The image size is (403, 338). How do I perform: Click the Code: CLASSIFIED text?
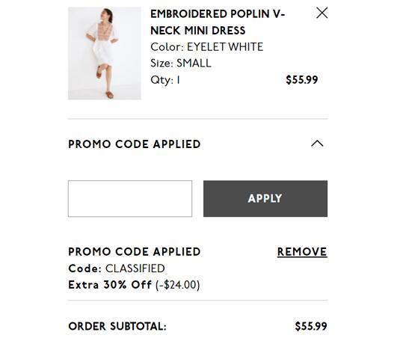coord(117,268)
